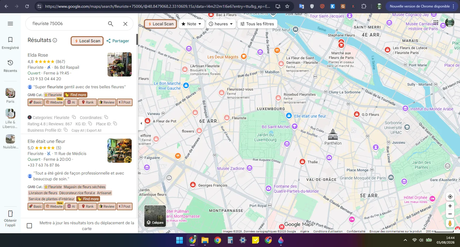Click the Résultats info icon
The height and width of the screenshot is (247, 460).
(x=55, y=40)
